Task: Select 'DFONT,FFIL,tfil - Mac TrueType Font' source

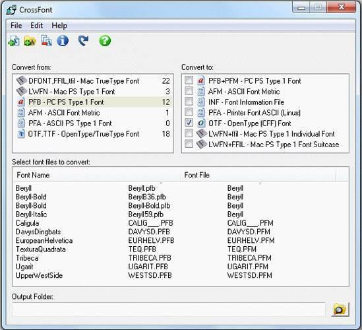Action: (93, 81)
